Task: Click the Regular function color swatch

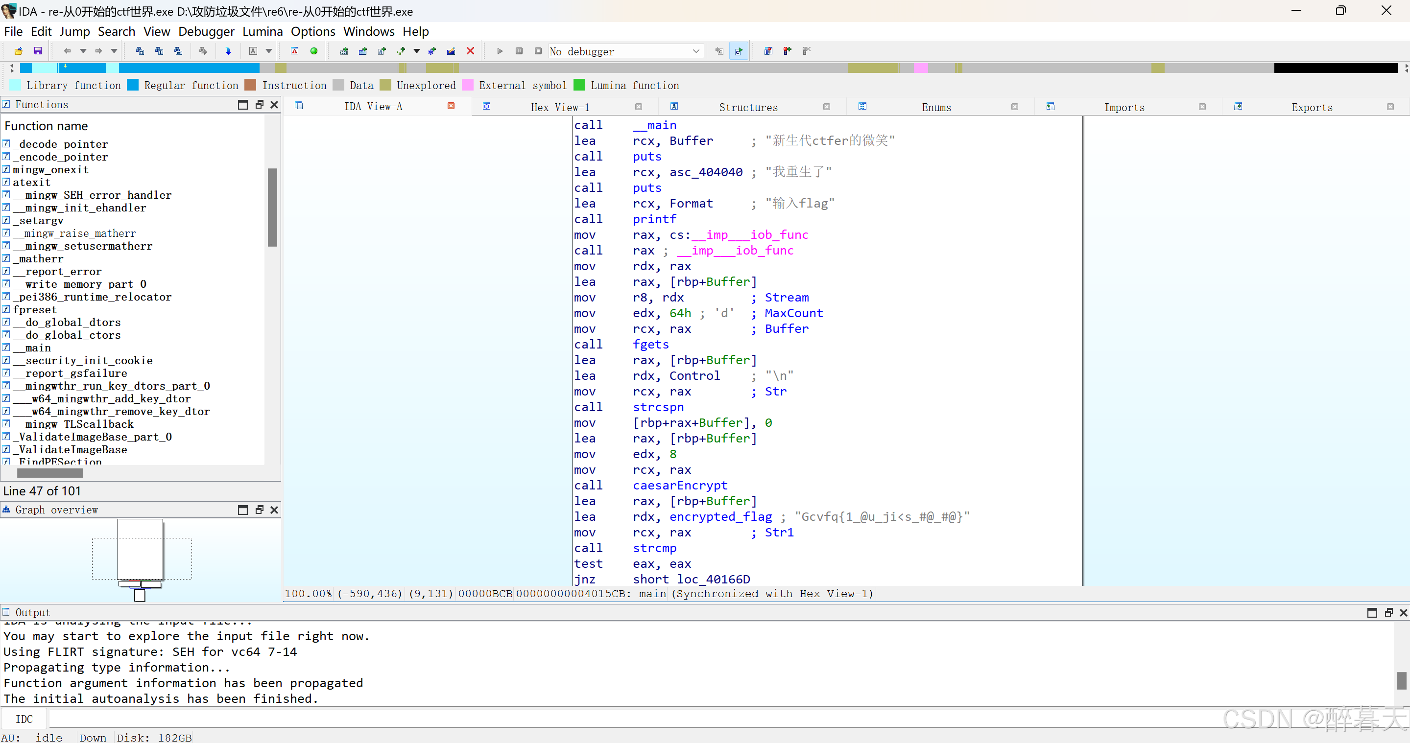Action: pyautogui.click(x=132, y=85)
